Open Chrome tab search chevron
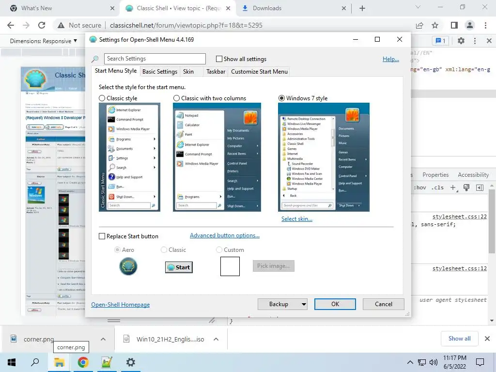This screenshot has width=496, height=372. [x=418, y=7]
